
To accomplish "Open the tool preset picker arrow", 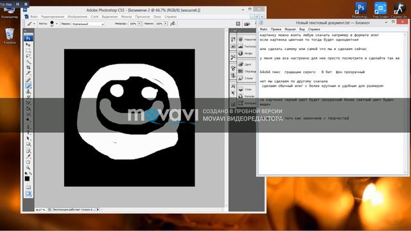I will coord(34,24).
